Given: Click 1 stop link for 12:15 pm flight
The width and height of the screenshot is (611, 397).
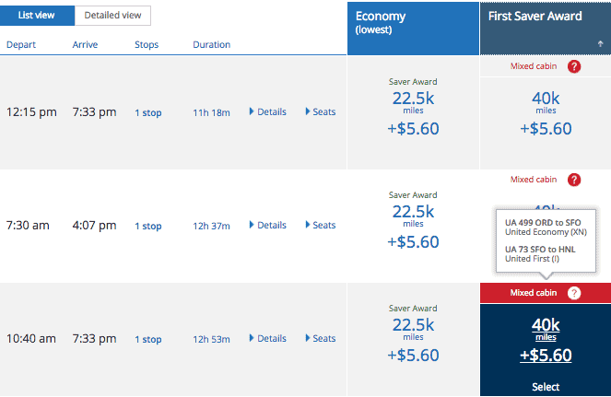Looking at the screenshot, I should (x=147, y=113).
